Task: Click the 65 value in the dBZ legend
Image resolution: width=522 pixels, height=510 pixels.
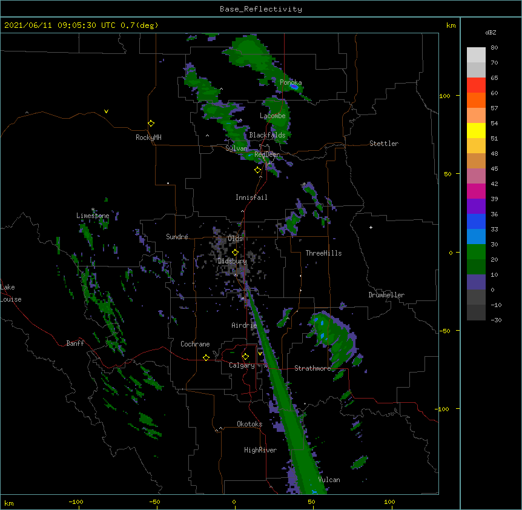Action: point(494,78)
